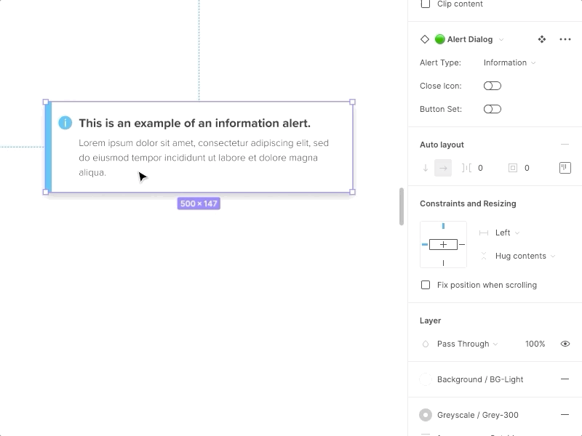This screenshot has height=436, width=582.
Task: Click the blend mode droplet icon
Action: tap(426, 344)
